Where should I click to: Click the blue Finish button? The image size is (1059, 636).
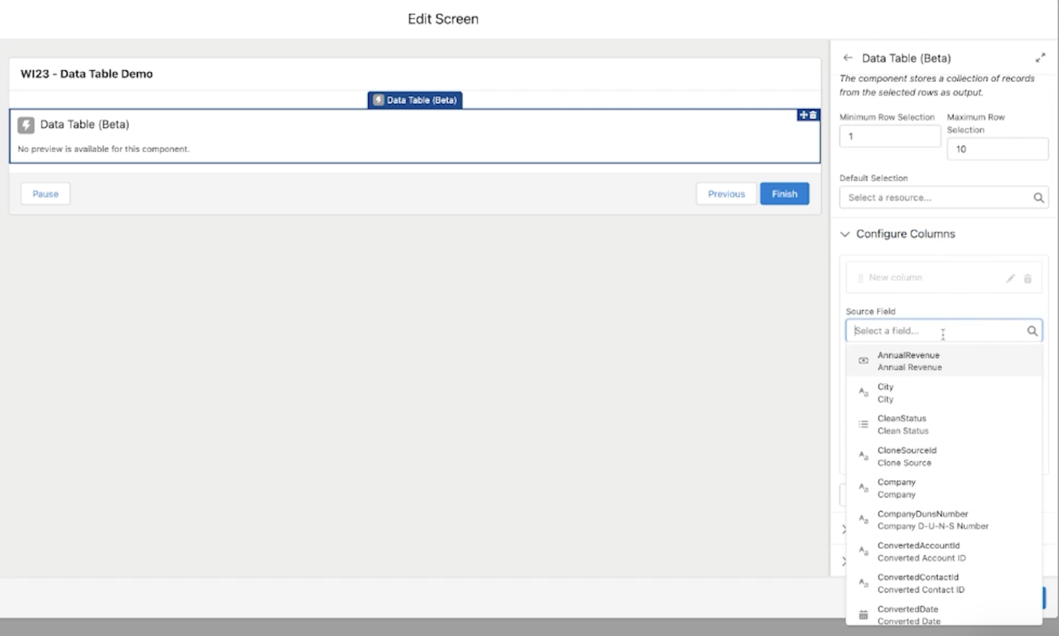[x=784, y=194]
